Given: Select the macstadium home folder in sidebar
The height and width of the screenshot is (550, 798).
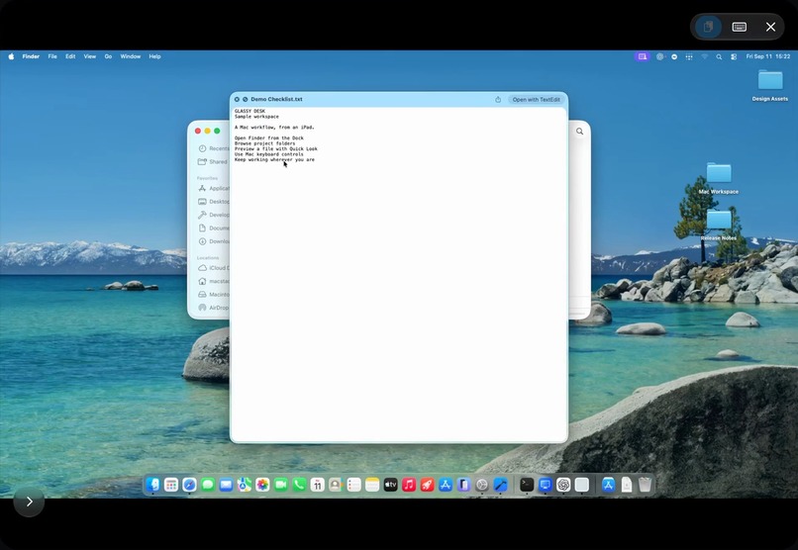Looking at the screenshot, I should pos(213,281).
